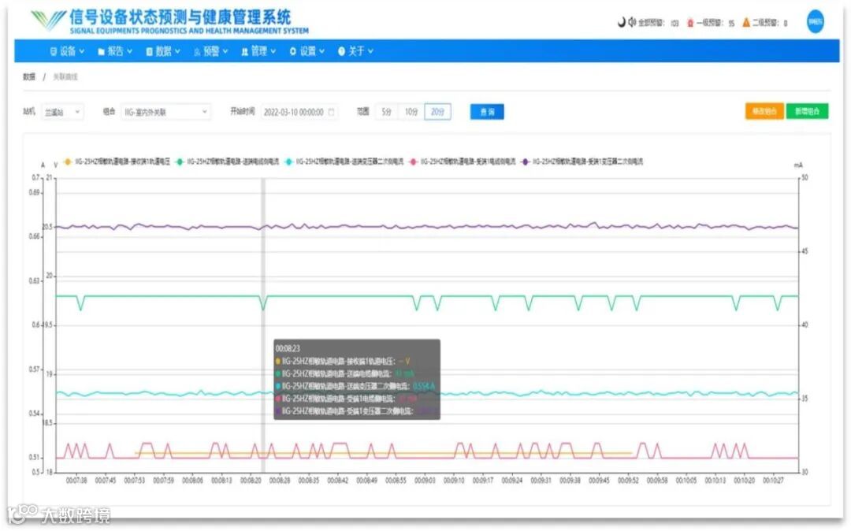The width and height of the screenshot is (851, 531).
Task: Toggle purple 受端1变压器二次侧电流 legend series
Action: pyautogui.click(x=582, y=162)
